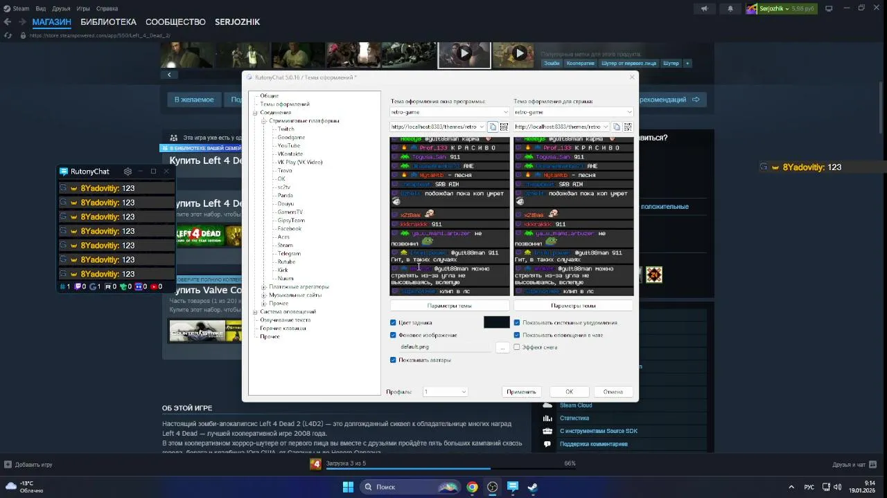Toggle the 'Фоновое изображение' checkbox

point(393,335)
